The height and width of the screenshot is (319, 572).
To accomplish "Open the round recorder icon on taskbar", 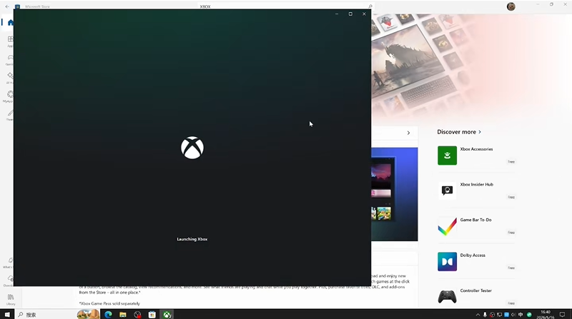I will [137, 314].
